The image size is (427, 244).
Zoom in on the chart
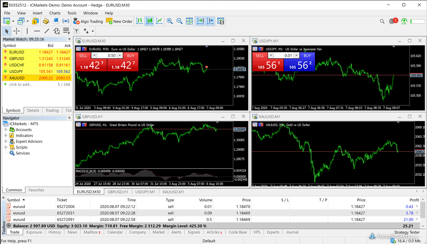pyautogui.click(x=170, y=21)
